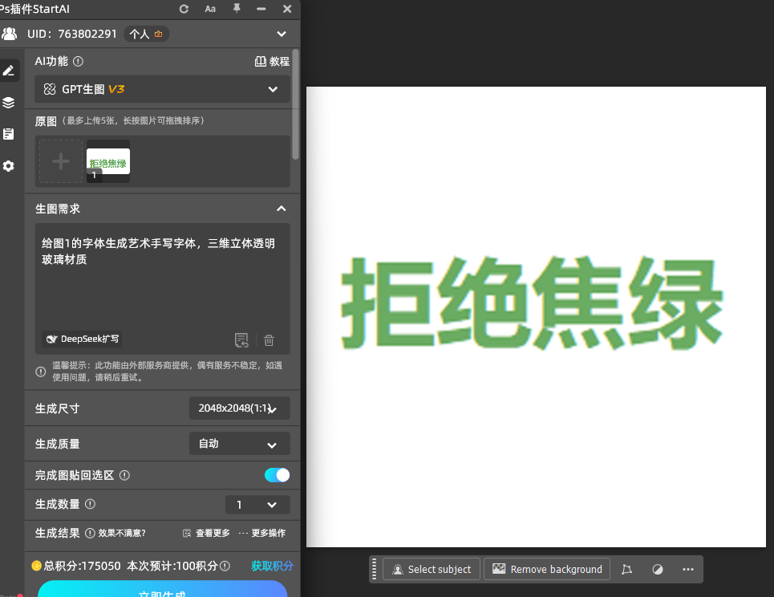Click the transform icon in contextual taskbar
This screenshot has height=597, width=774.
pyautogui.click(x=627, y=570)
